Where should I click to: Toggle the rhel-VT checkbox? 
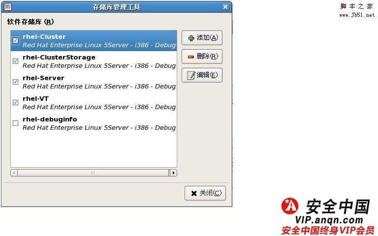(x=15, y=103)
